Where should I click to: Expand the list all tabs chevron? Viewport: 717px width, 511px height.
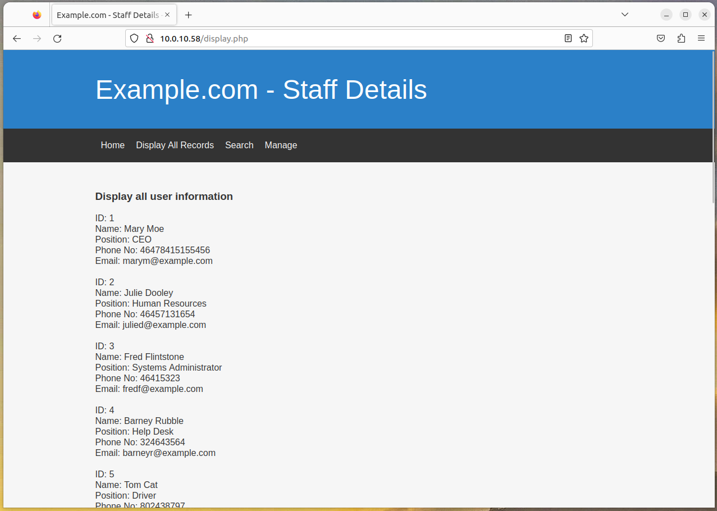(625, 15)
